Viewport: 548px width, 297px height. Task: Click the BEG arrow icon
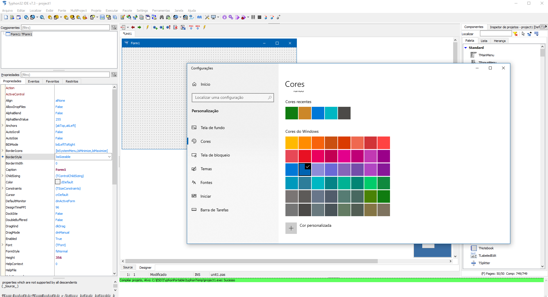tap(198, 27)
